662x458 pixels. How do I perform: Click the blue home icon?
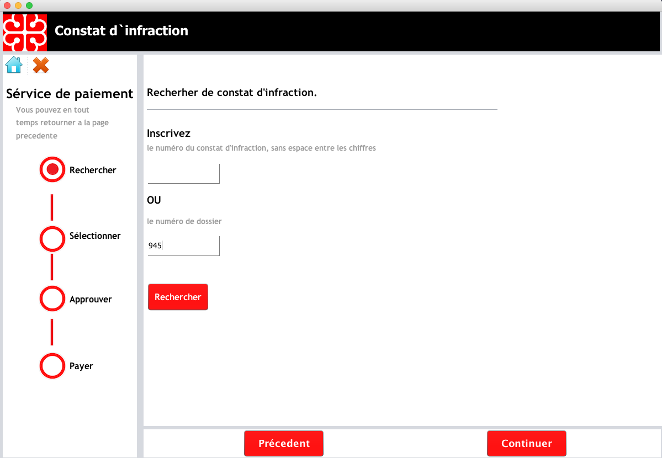pyautogui.click(x=14, y=65)
